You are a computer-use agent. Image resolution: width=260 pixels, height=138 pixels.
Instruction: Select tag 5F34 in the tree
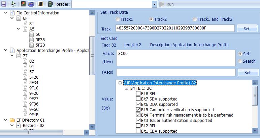tap(34, 83)
